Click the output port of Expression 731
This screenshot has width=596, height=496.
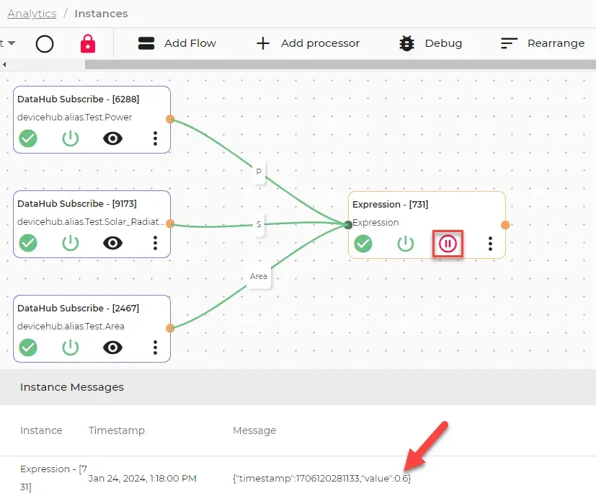(x=505, y=225)
